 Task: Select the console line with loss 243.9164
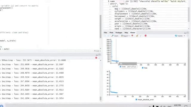click(32, 90)
